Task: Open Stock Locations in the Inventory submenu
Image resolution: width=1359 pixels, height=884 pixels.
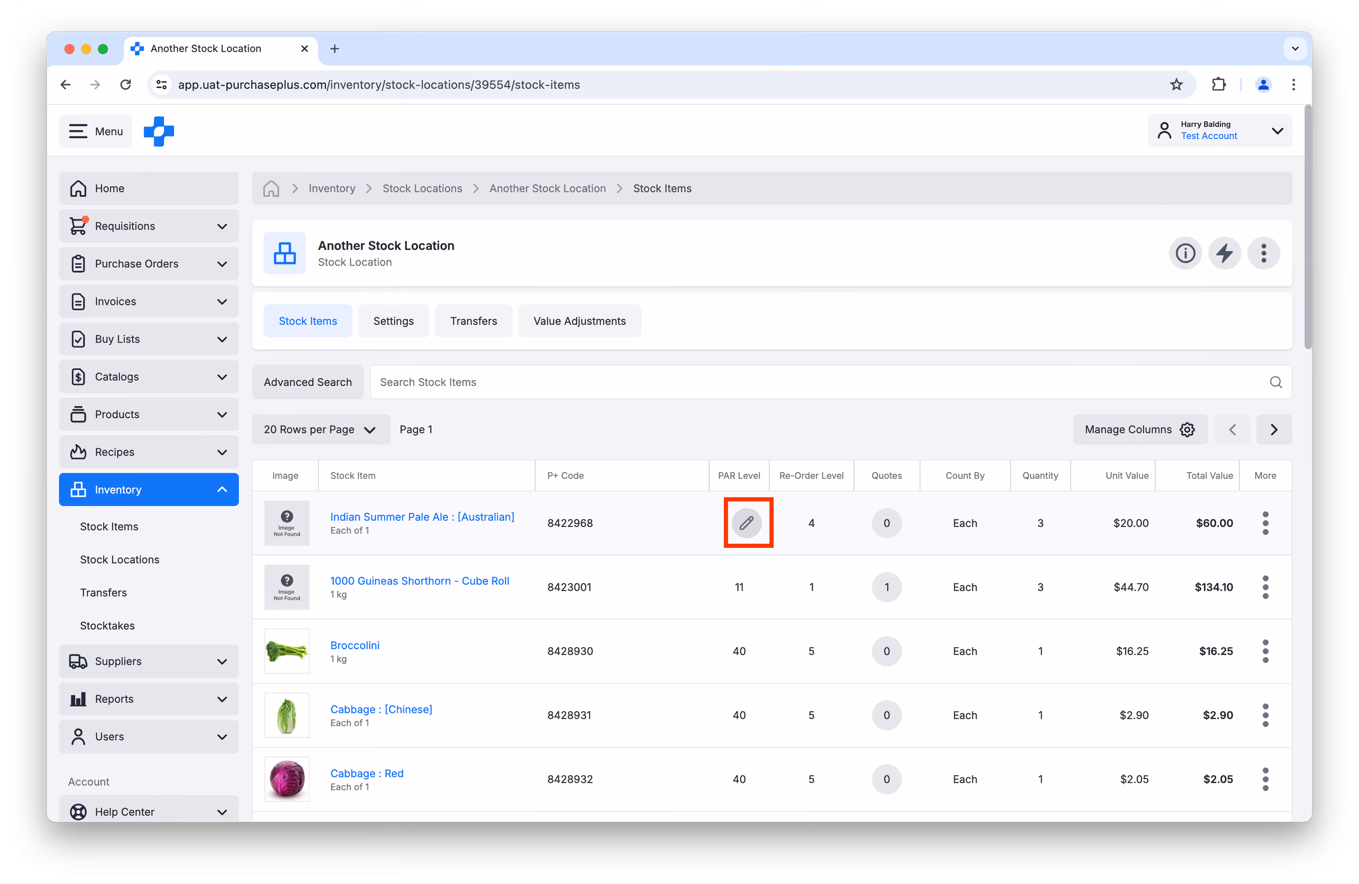Action: 119,560
